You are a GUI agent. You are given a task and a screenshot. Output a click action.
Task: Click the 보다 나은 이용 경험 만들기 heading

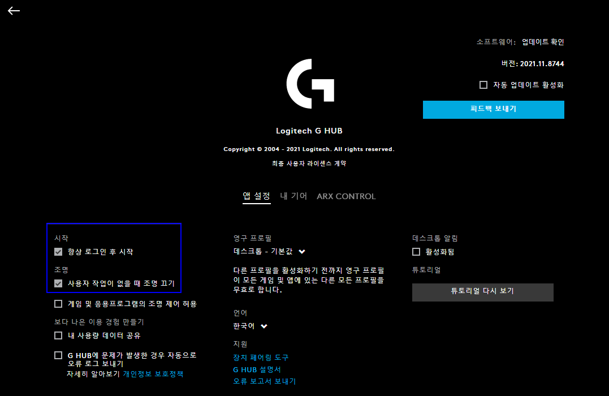[x=99, y=322]
